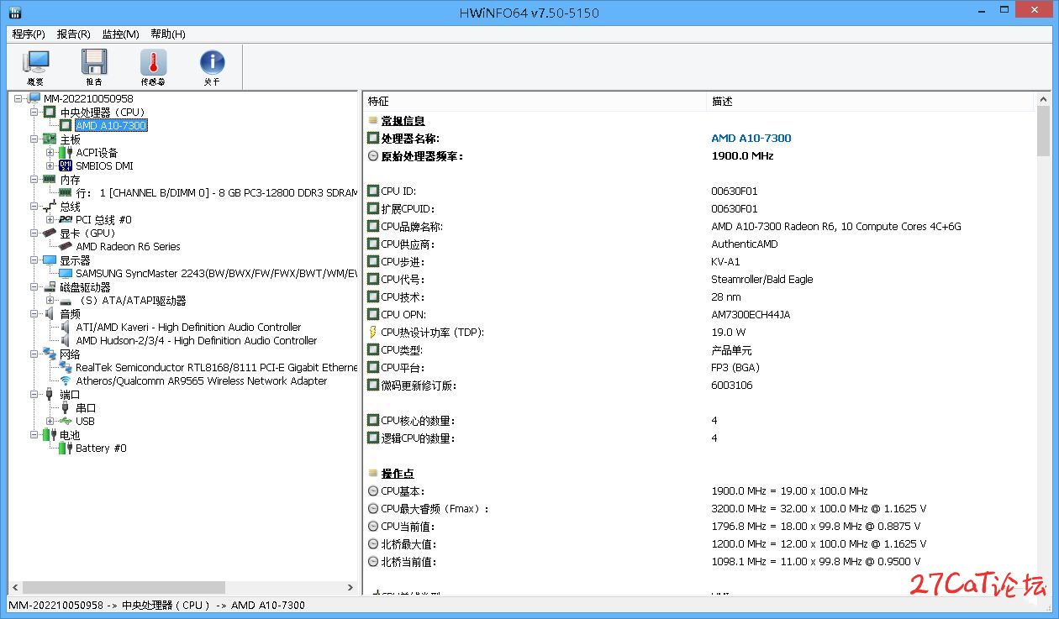Click the memory module icon beside 内存
Screen dimensions: 1059x619
(50, 179)
